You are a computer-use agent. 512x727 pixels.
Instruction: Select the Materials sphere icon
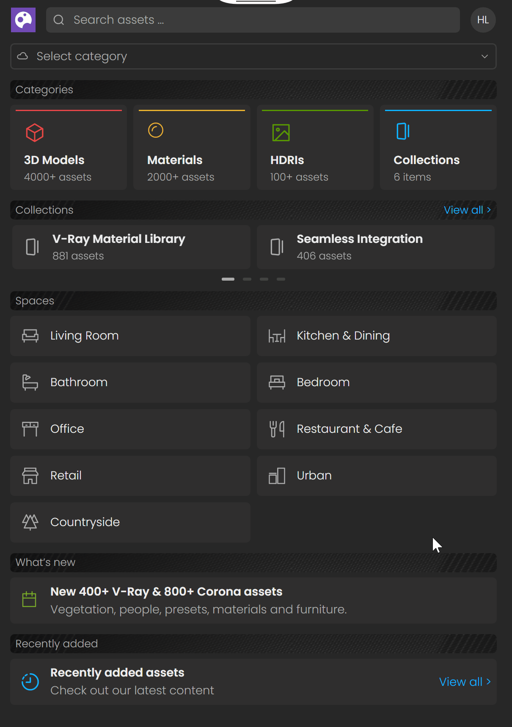click(156, 131)
